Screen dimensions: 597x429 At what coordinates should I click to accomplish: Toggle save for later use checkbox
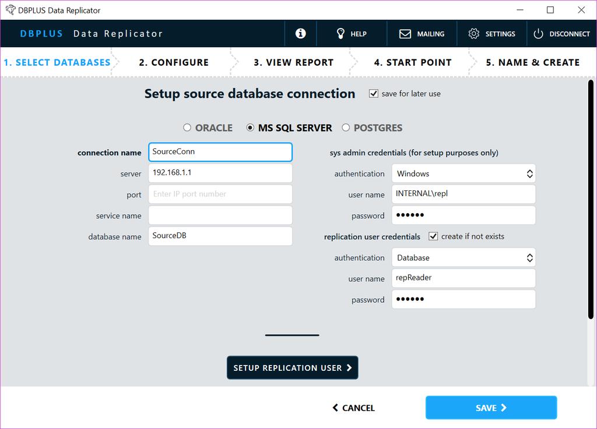[374, 94]
